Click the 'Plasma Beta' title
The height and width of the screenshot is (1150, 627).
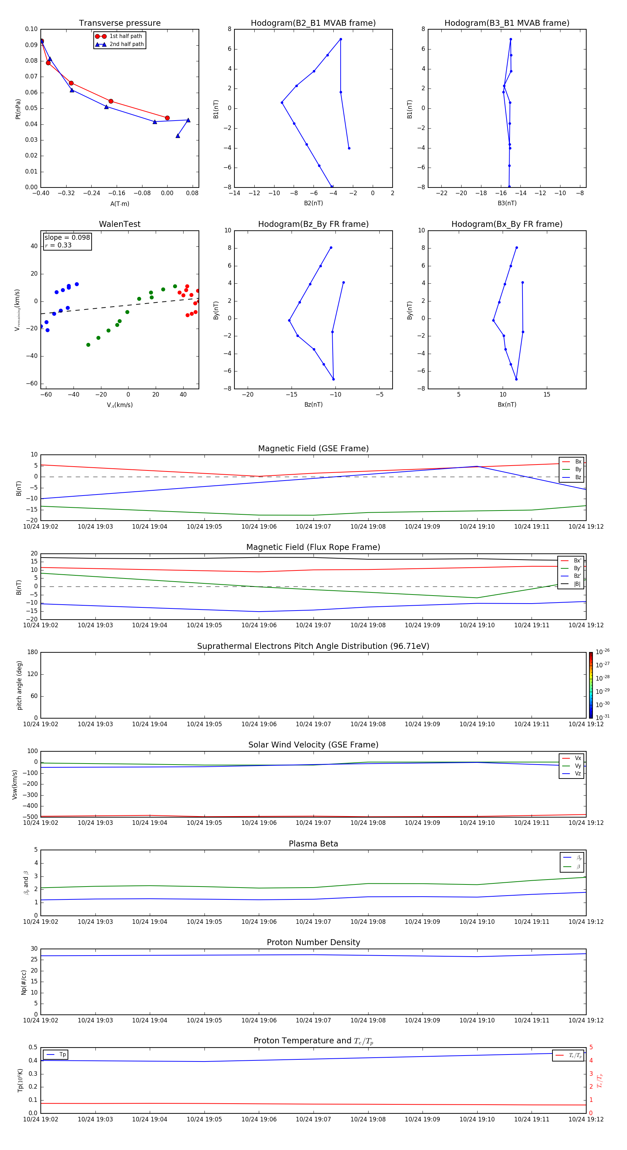[313, 844]
